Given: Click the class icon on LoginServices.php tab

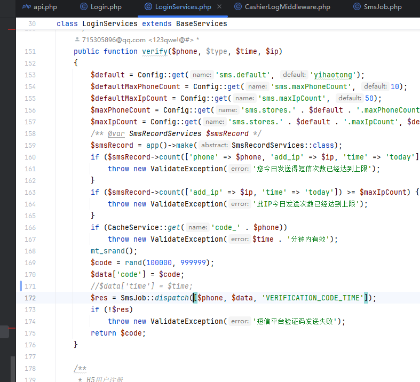Looking at the screenshot, I should 148,6.
